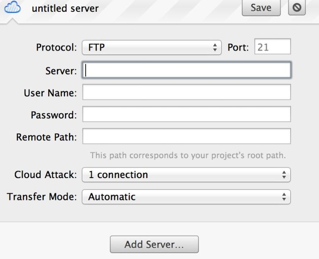Open the Transfer Mode Automatic dropdown
Screen dimensions: 319x259
click(186, 197)
